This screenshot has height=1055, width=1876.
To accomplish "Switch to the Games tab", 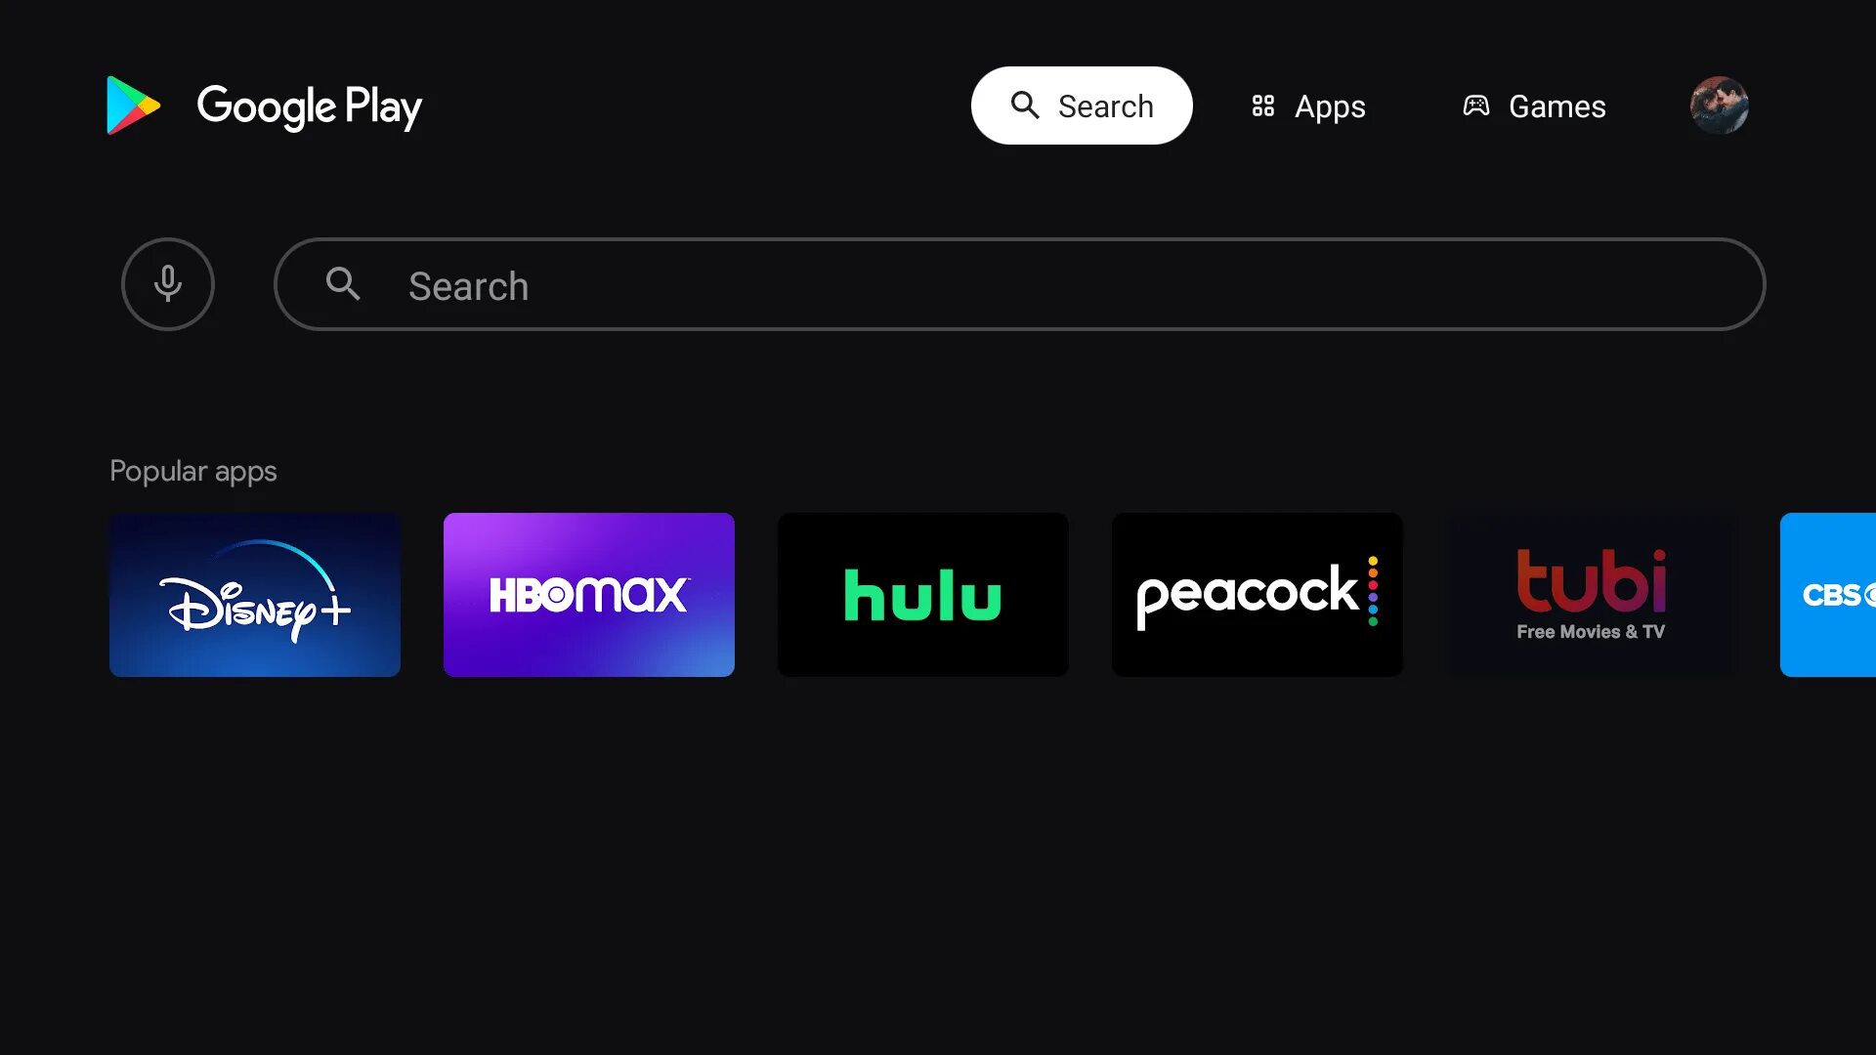I will pyautogui.click(x=1534, y=105).
